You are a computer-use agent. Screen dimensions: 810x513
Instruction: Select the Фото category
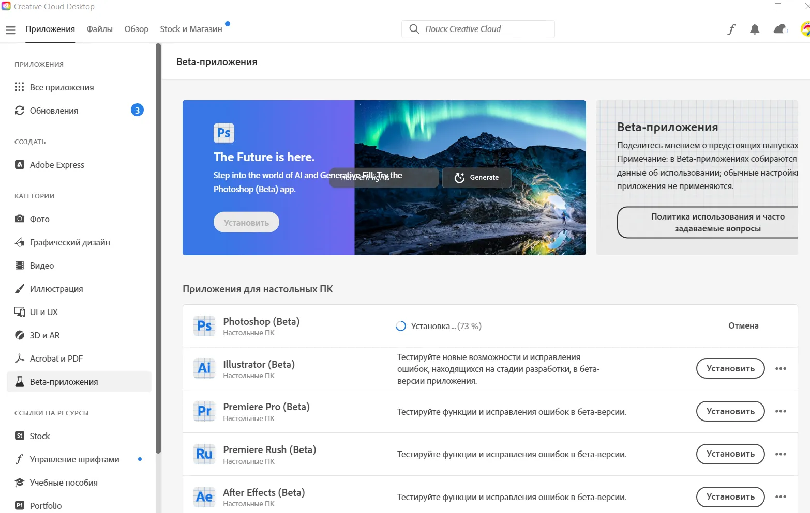[x=79, y=219]
